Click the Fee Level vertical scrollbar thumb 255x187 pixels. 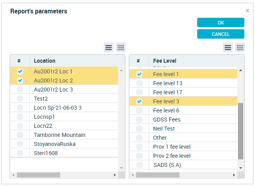pos(241,131)
